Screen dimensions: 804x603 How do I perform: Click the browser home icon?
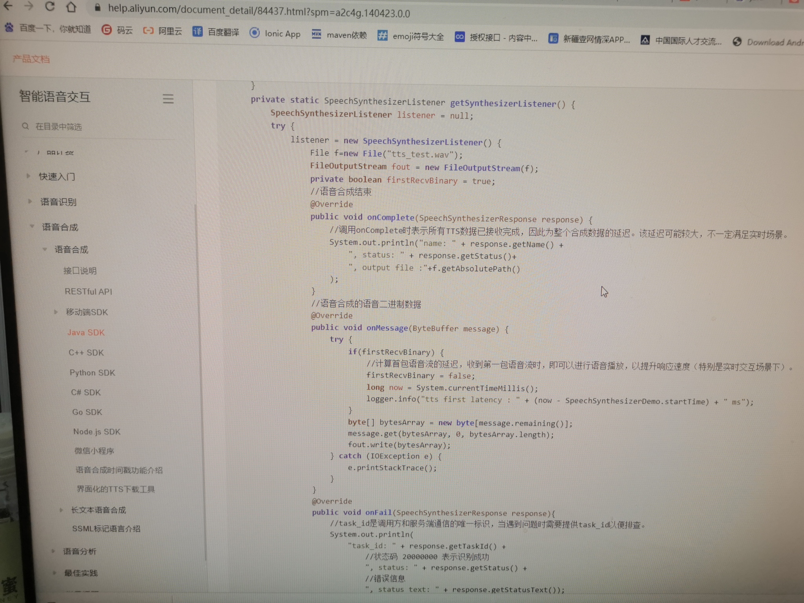click(71, 7)
